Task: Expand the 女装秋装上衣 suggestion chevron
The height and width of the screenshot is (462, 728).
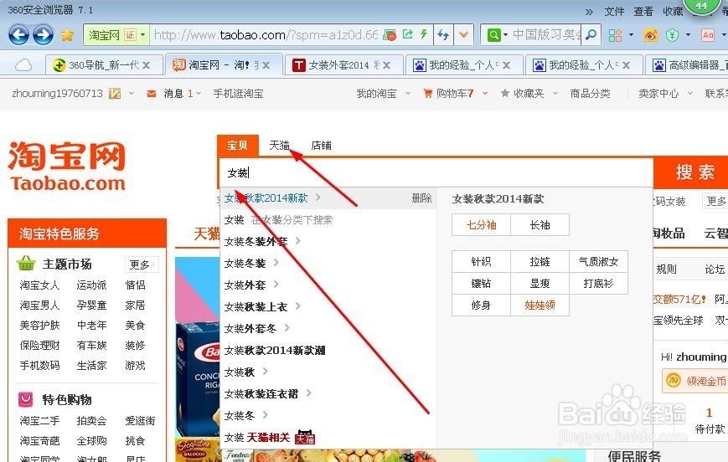Action: point(298,305)
